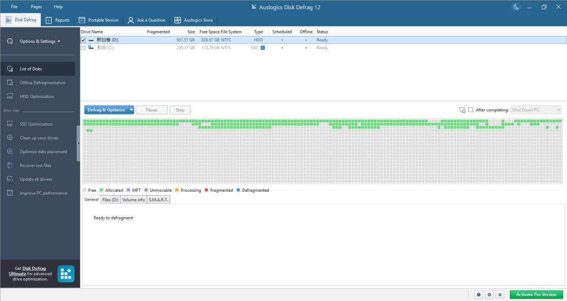Enable the After completing checkbox
Viewport: 567px width, 301px height.
pyautogui.click(x=471, y=110)
